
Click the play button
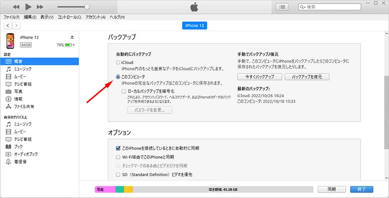pos(28,7)
